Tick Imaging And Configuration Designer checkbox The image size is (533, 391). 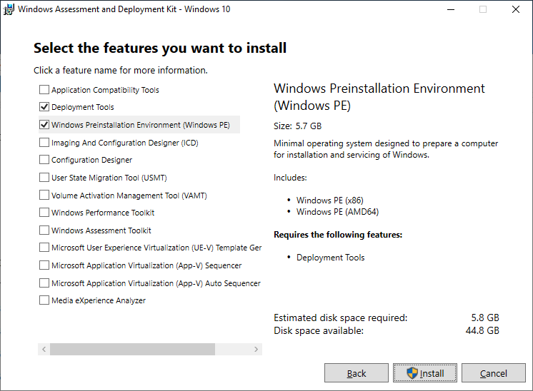pos(44,142)
